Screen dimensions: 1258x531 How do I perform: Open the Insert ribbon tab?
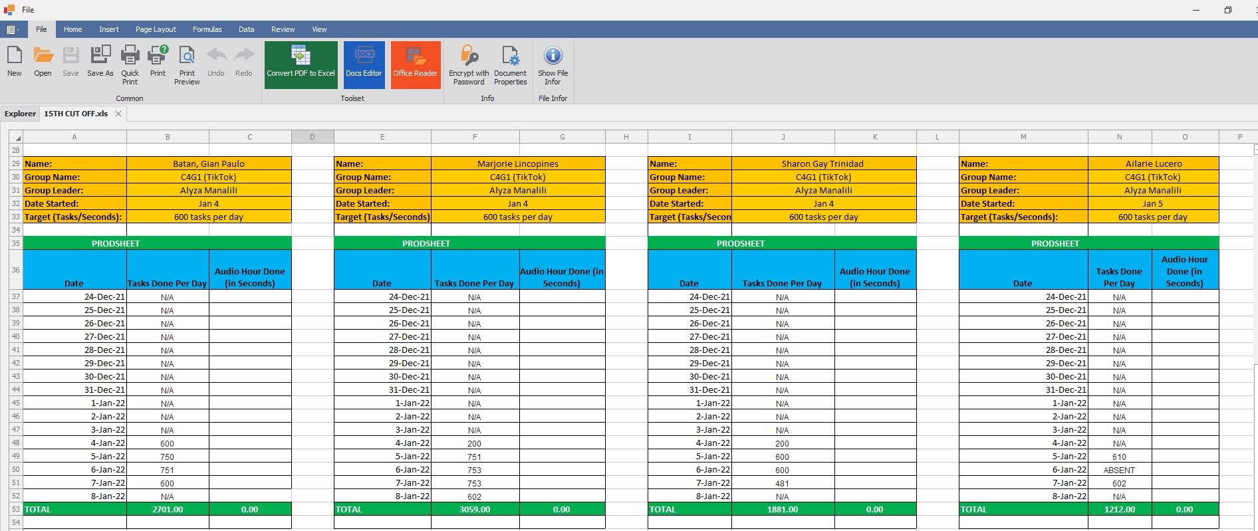point(109,29)
